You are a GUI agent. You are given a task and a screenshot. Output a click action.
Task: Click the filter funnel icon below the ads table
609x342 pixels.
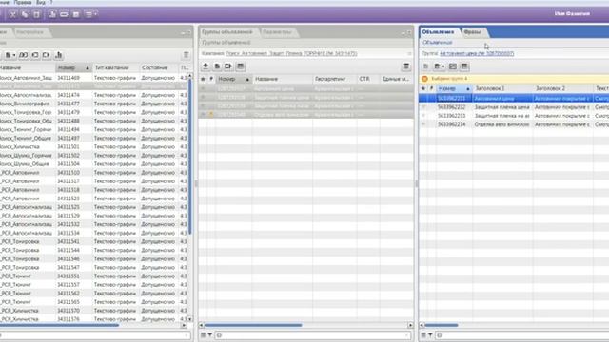(430, 335)
